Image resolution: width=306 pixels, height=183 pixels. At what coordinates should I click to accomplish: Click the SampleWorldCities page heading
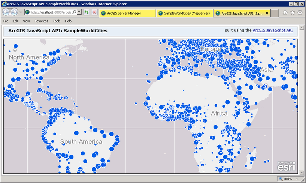click(x=58, y=31)
